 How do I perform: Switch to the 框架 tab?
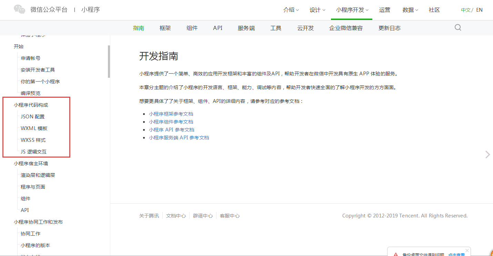165,28
